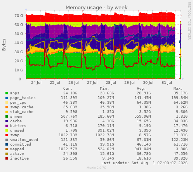The image size is (193, 172).
Task: Select the 'cache' legend label
Action: coord(16,121)
